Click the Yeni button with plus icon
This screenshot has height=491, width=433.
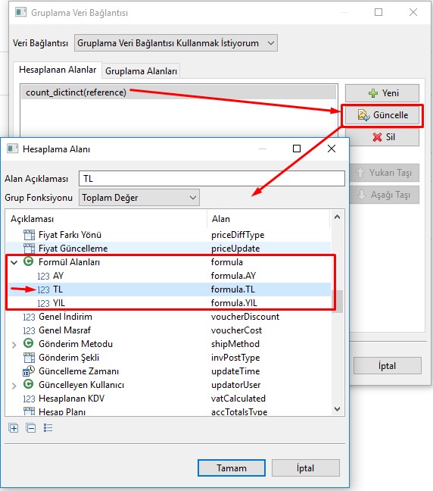(382, 93)
